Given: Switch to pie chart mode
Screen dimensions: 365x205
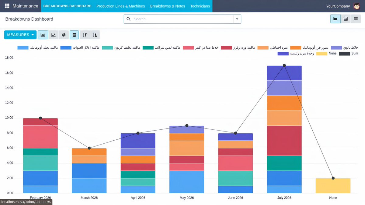Looking at the screenshot, I should (x=64, y=35).
